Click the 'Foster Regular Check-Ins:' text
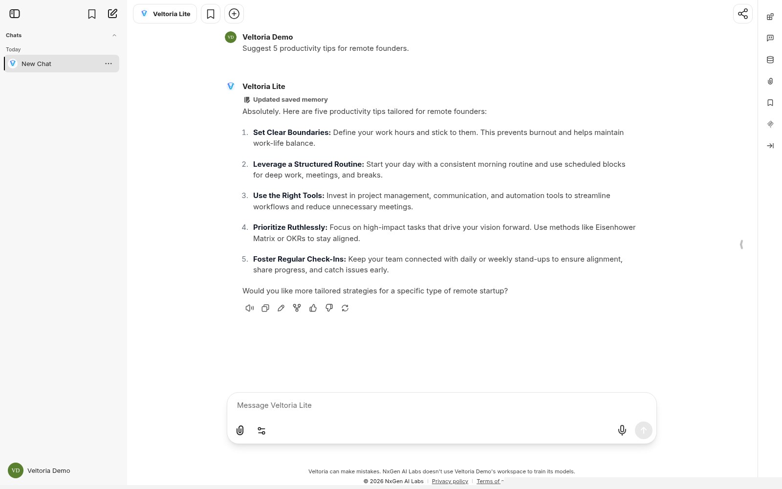This screenshot has height=489, width=782. [x=300, y=259]
